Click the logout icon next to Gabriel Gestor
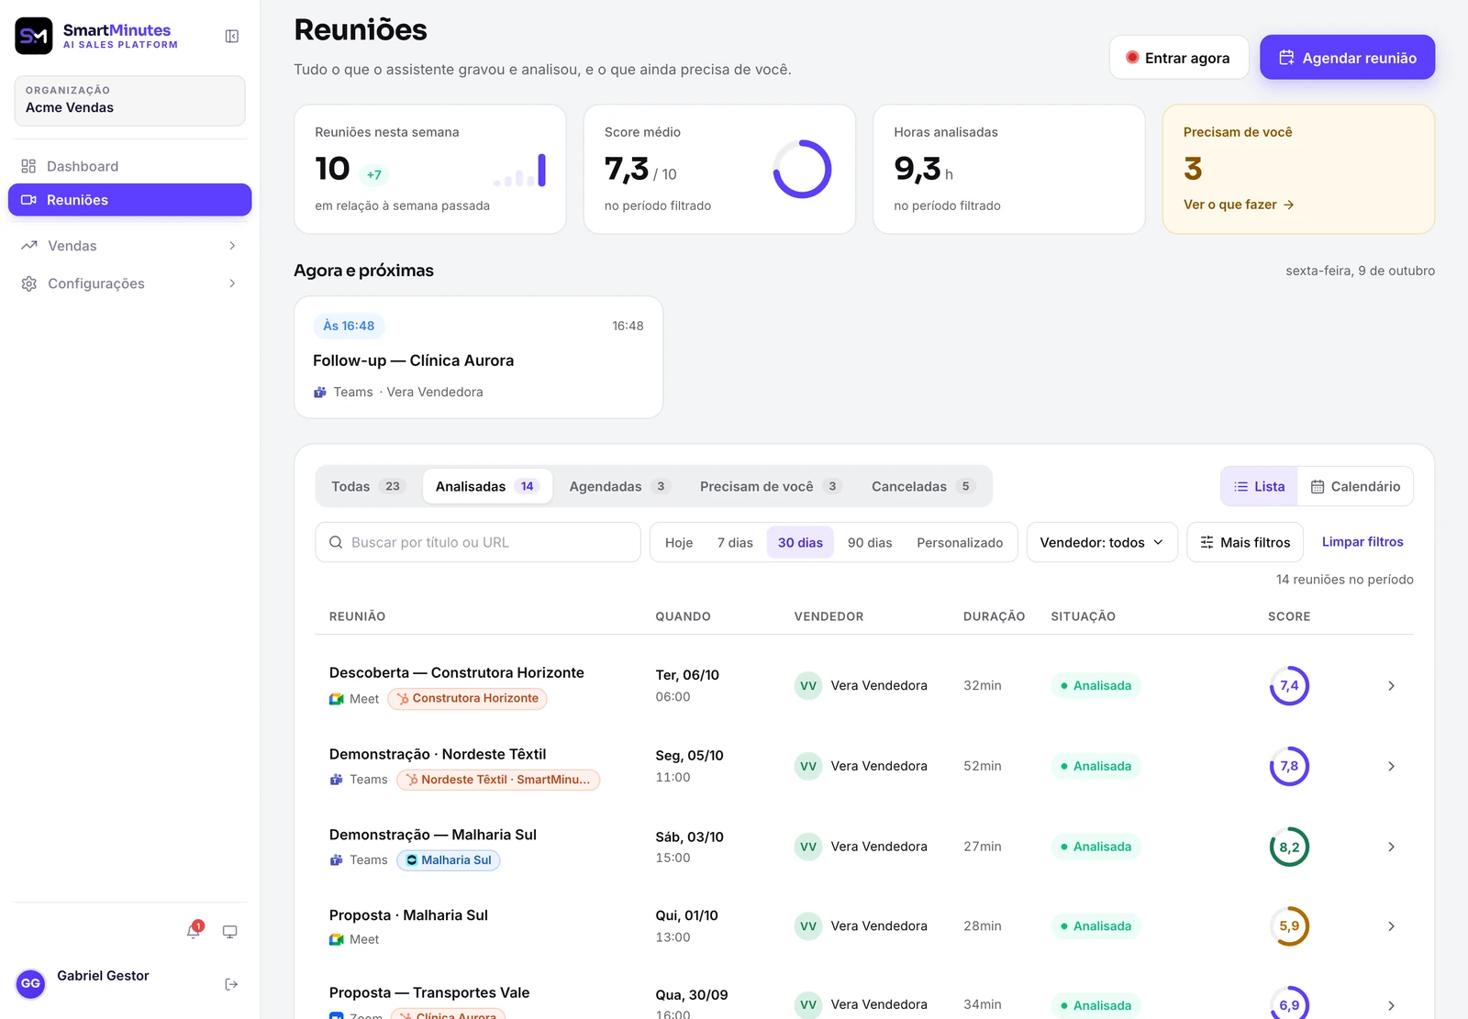This screenshot has width=1468, height=1019. tap(231, 984)
